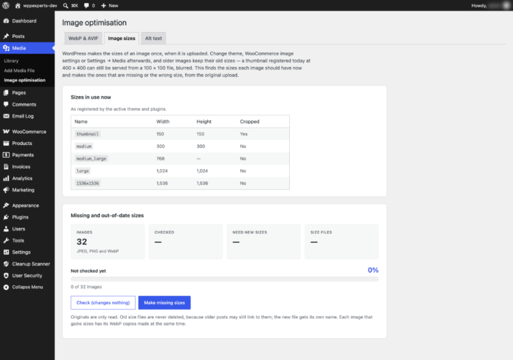
Task: Click the Cropped column header
Action: coord(250,122)
